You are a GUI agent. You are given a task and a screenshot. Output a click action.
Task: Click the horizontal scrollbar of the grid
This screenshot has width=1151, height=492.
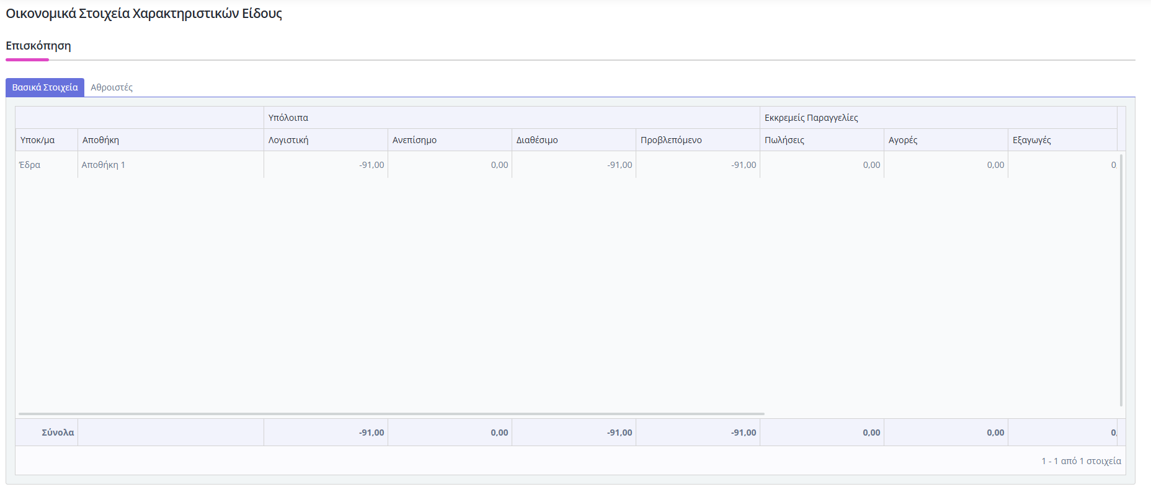click(391, 413)
